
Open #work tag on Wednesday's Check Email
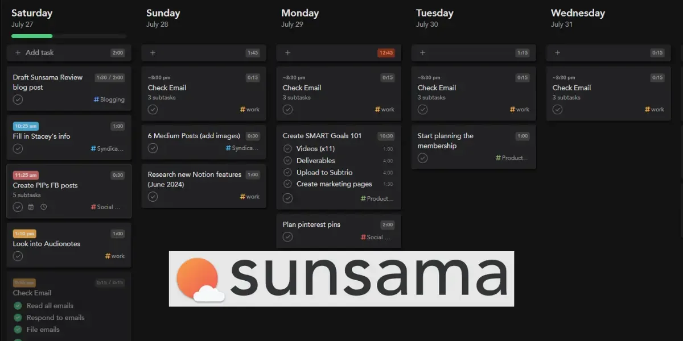point(655,110)
